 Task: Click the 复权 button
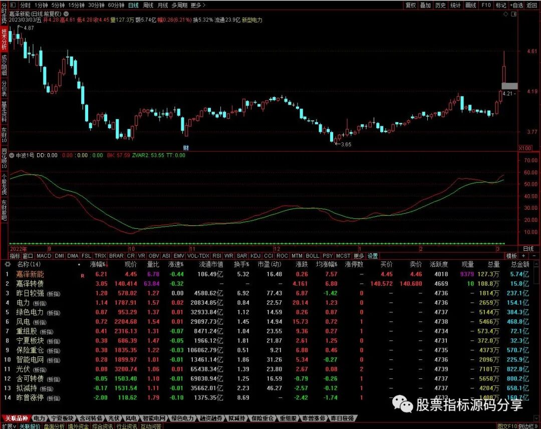411,5
